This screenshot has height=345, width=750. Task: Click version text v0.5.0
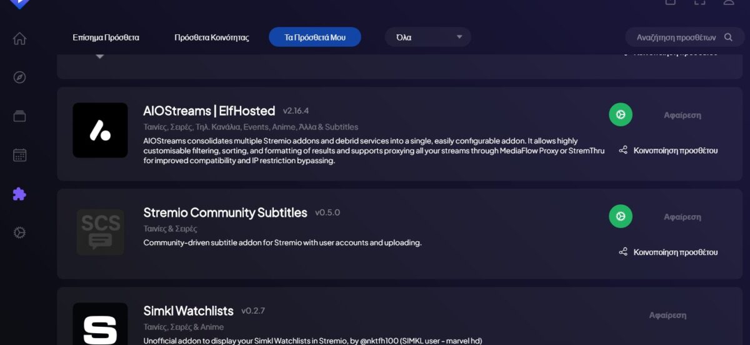tap(327, 212)
